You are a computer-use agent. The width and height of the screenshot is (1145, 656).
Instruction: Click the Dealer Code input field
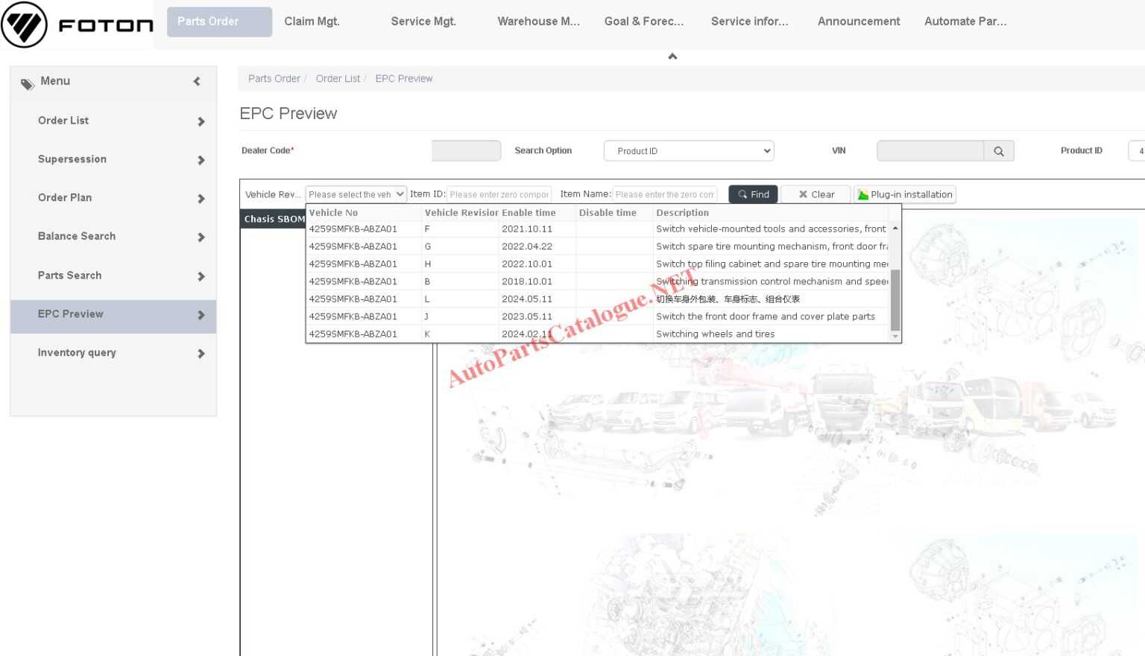pyautogui.click(x=465, y=150)
